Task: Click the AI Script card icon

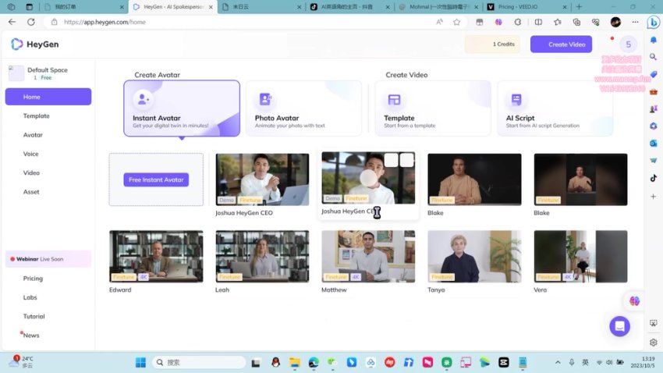Action: (516, 100)
